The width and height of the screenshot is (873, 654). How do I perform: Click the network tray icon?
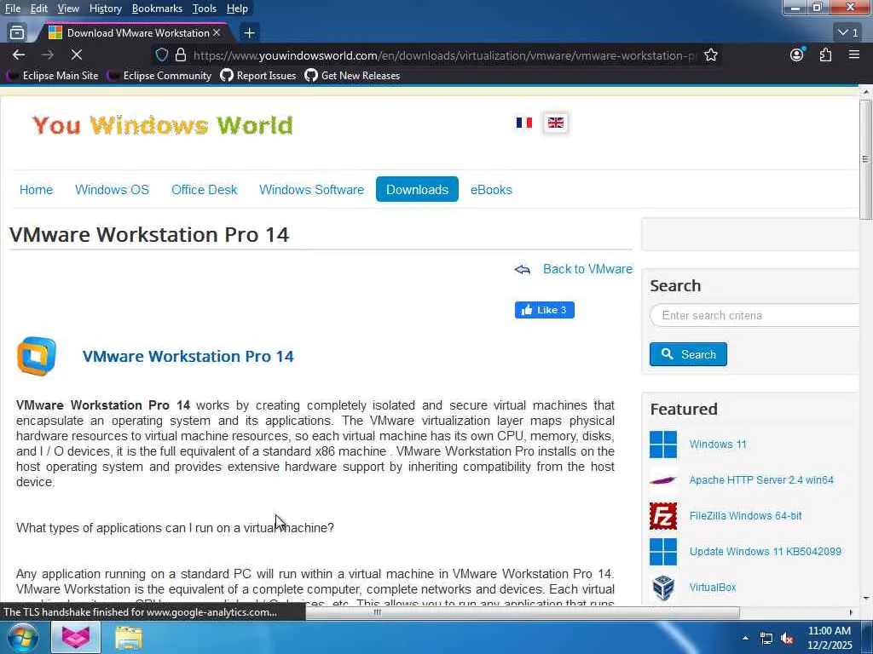point(766,639)
